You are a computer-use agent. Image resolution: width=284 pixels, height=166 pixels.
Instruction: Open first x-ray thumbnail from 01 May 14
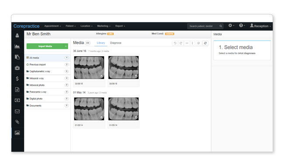coord(89,109)
